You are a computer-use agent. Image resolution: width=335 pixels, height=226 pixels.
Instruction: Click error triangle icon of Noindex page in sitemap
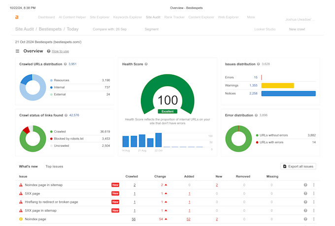coord(21,185)
